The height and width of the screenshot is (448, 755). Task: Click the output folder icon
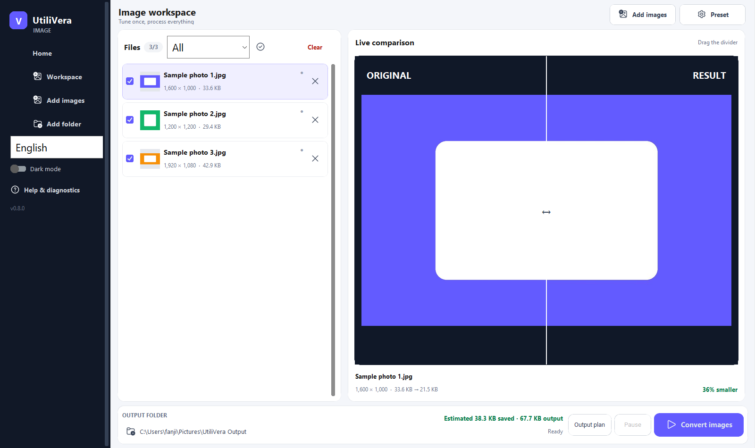pos(131,431)
